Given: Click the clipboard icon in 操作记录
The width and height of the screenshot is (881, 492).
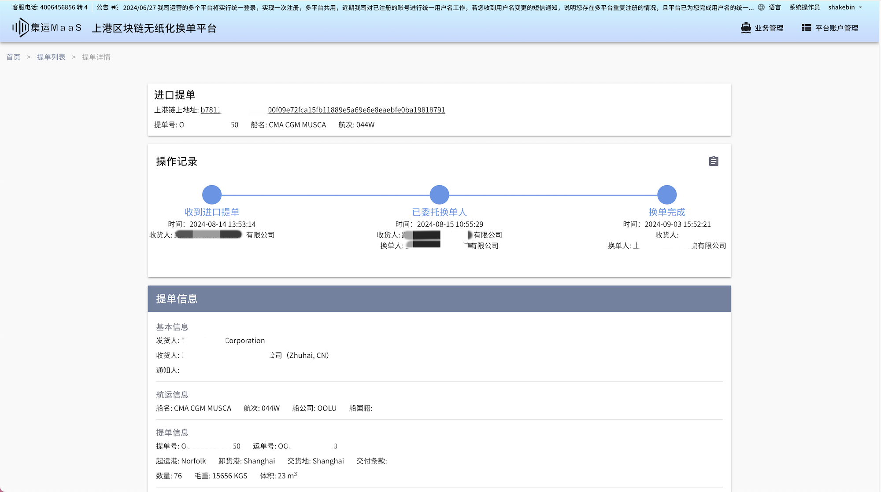Looking at the screenshot, I should tap(714, 162).
